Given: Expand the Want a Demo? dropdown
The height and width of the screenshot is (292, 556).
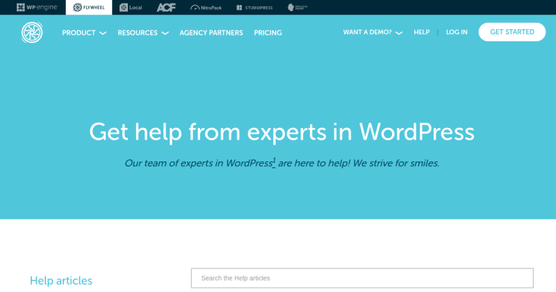Looking at the screenshot, I should [x=373, y=32].
